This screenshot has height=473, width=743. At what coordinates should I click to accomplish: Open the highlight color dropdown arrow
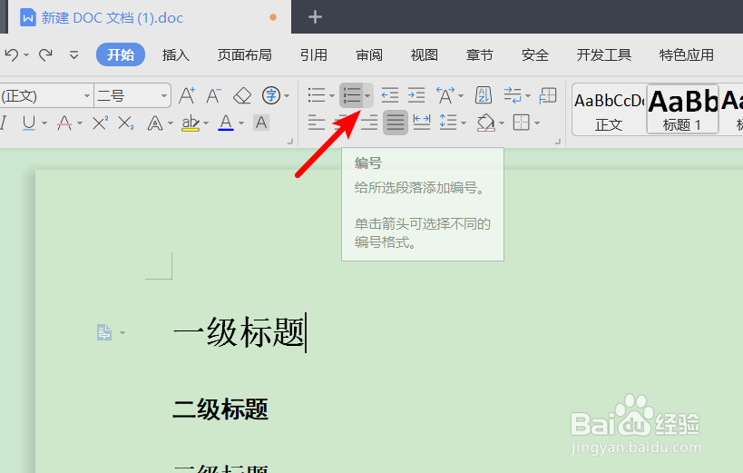206,123
